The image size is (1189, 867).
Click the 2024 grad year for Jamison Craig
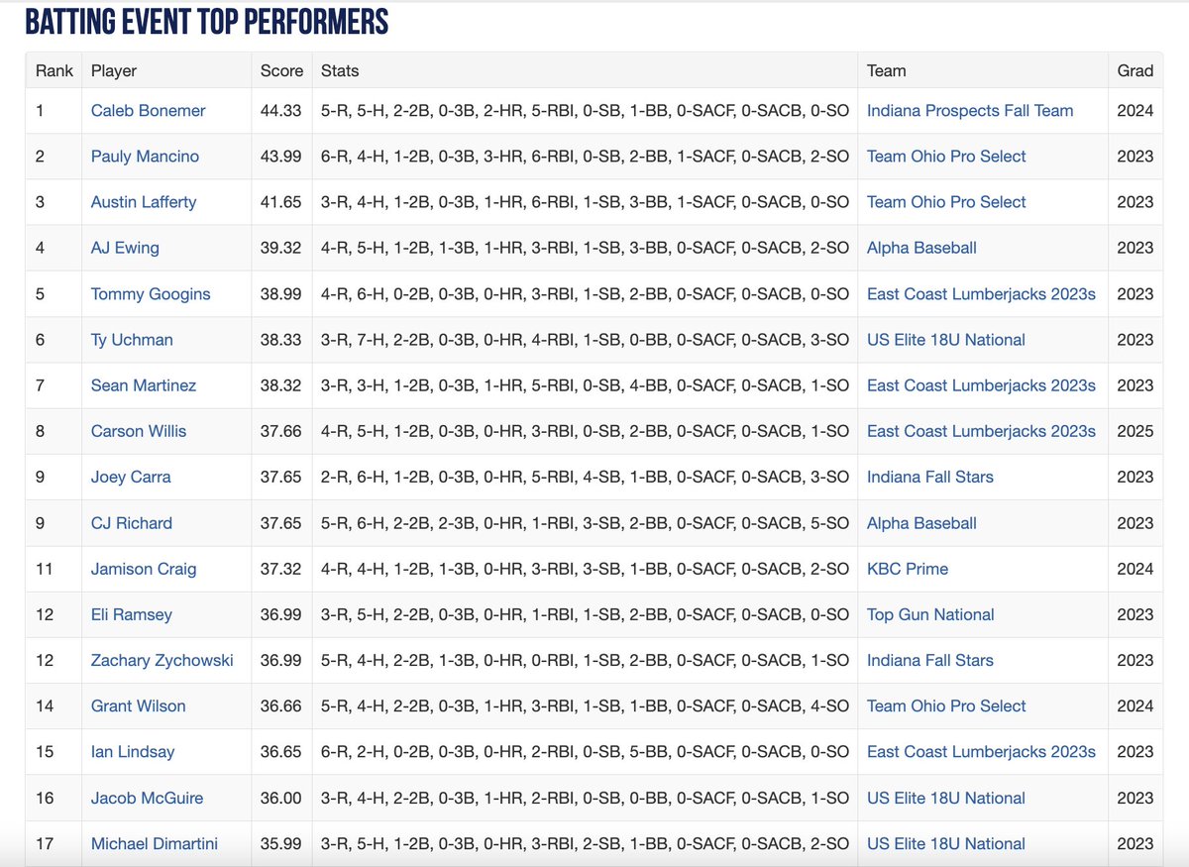[x=1135, y=569]
